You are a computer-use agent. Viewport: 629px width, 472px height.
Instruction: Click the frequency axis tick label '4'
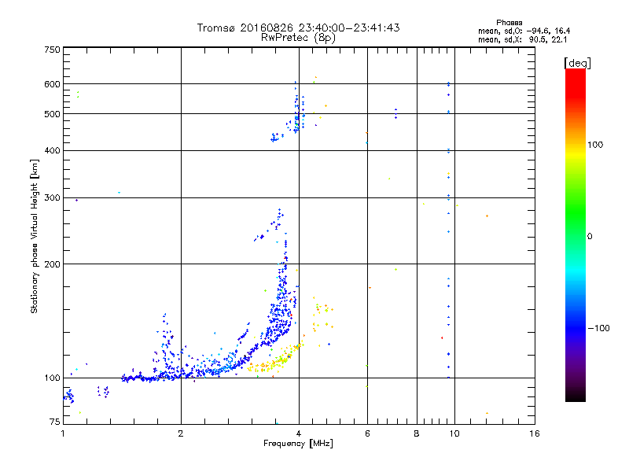299,433
